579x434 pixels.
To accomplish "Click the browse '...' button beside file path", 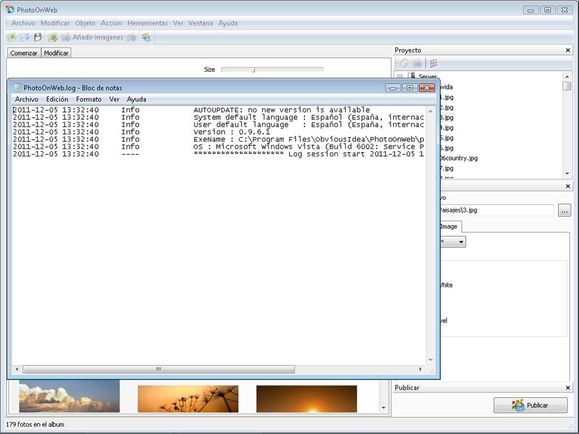I will tap(564, 210).
